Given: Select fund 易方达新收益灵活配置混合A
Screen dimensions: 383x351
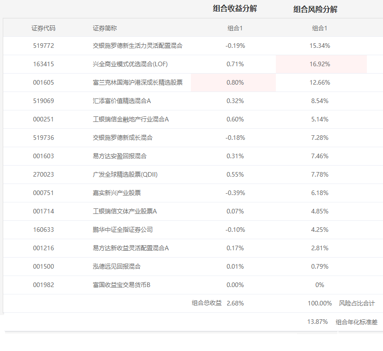Looking at the screenshot, I should (x=131, y=248).
